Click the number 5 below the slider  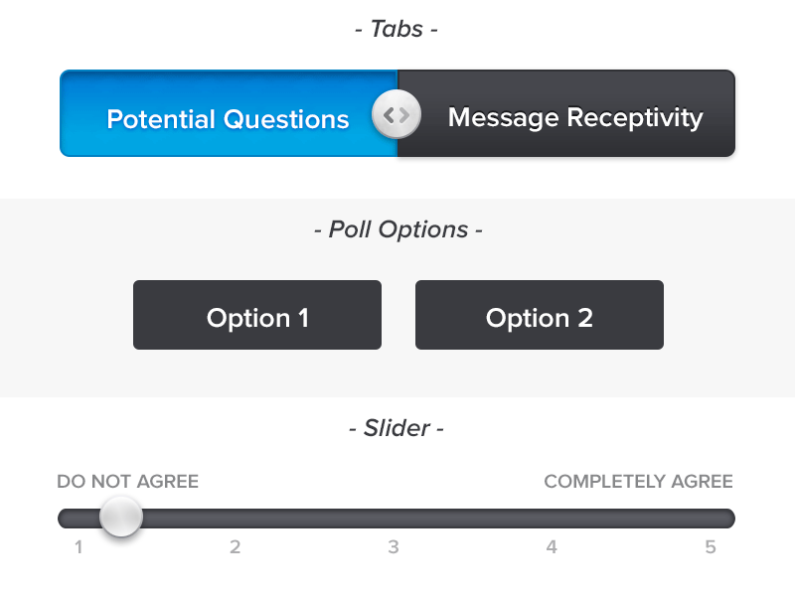coord(710,546)
